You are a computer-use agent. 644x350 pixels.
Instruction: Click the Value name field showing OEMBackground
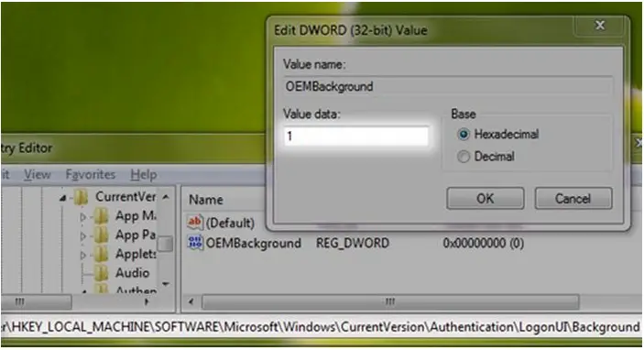(x=448, y=86)
